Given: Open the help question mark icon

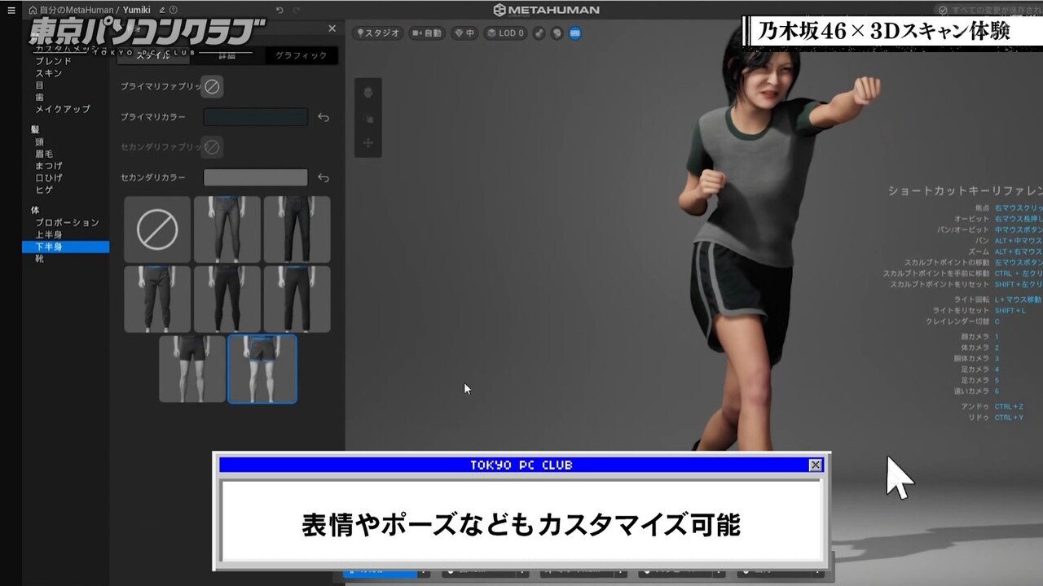Looking at the screenshot, I should (173, 10).
